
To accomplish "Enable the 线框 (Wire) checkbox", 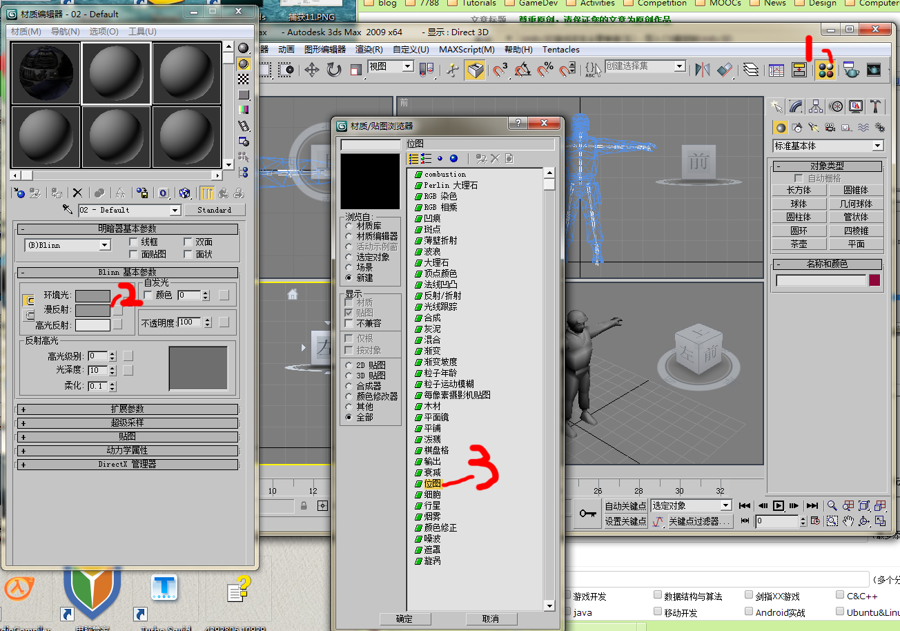I will pos(134,242).
